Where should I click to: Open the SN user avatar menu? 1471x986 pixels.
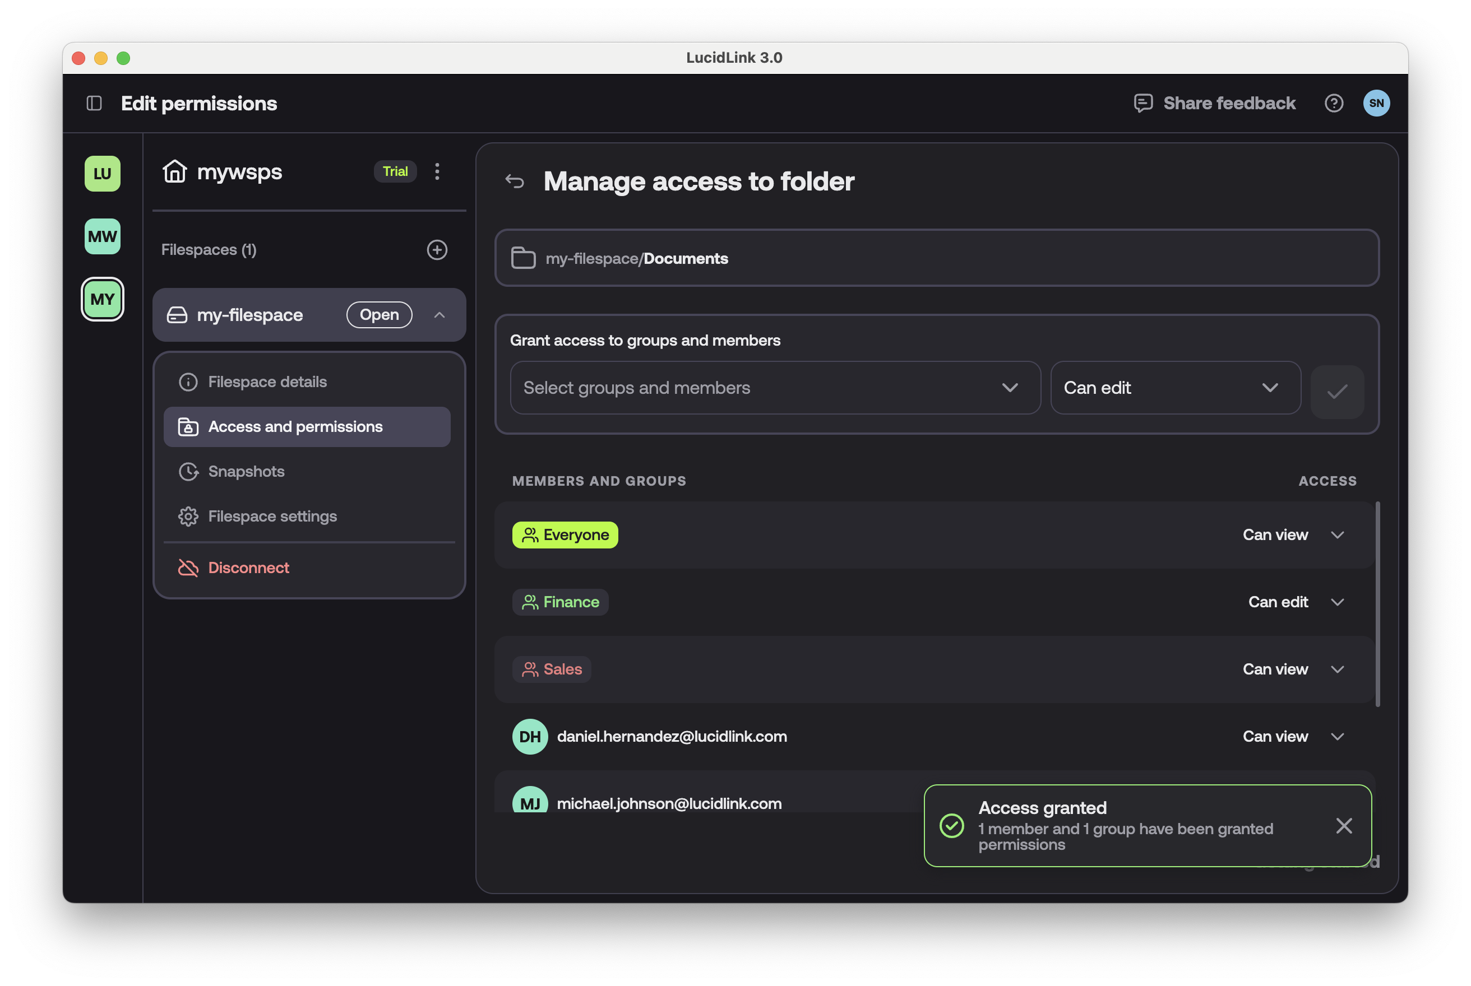pyautogui.click(x=1376, y=103)
